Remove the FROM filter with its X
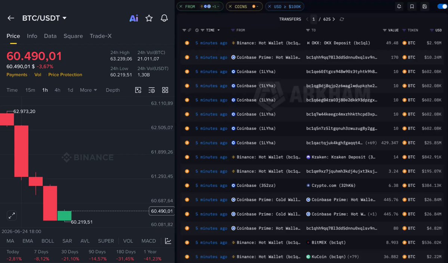The height and width of the screenshot is (263, 448). [x=181, y=6]
